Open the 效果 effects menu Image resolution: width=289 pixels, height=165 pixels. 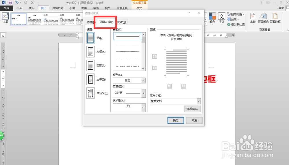pos(233,19)
